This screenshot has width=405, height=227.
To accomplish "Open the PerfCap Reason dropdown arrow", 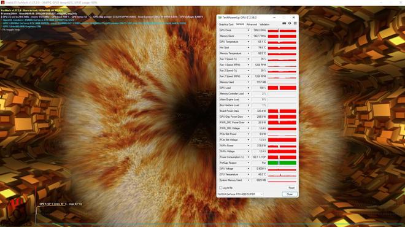I will (249, 163).
